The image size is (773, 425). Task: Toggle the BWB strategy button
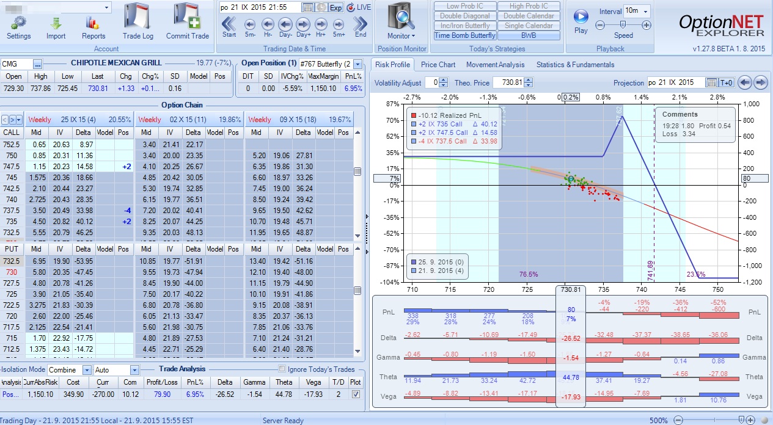pos(529,35)
